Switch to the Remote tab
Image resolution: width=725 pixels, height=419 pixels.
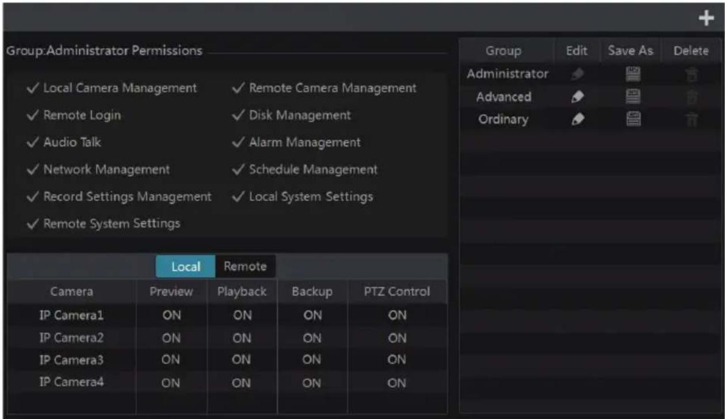click(245, 266)
